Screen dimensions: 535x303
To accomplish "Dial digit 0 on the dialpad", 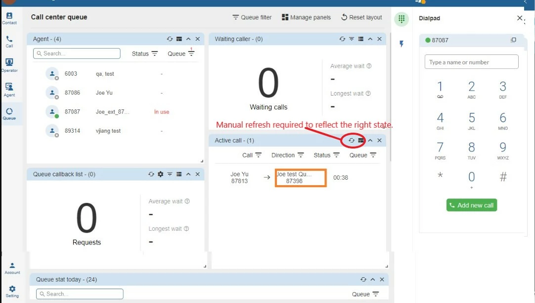I will point(472,179).
